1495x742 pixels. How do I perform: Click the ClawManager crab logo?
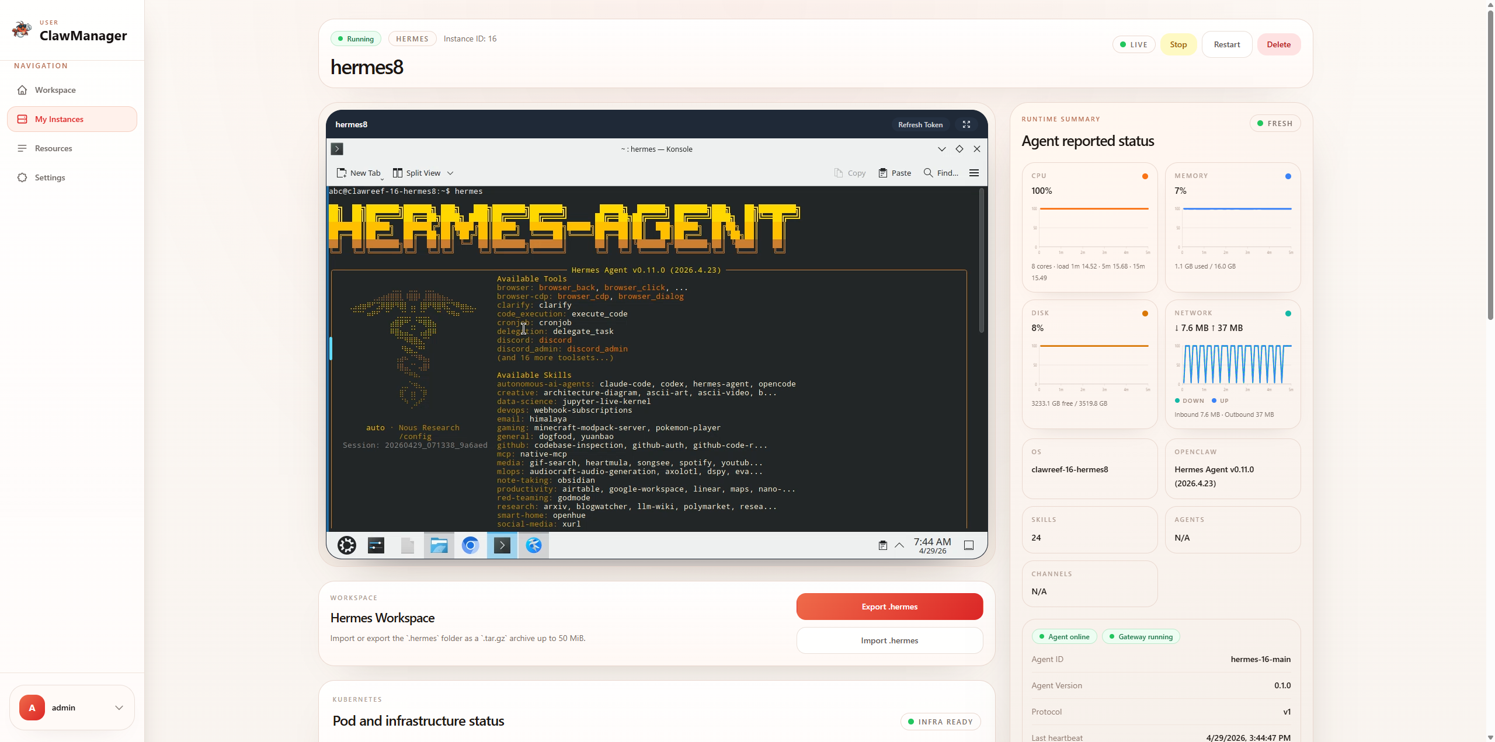click(22, 29)
